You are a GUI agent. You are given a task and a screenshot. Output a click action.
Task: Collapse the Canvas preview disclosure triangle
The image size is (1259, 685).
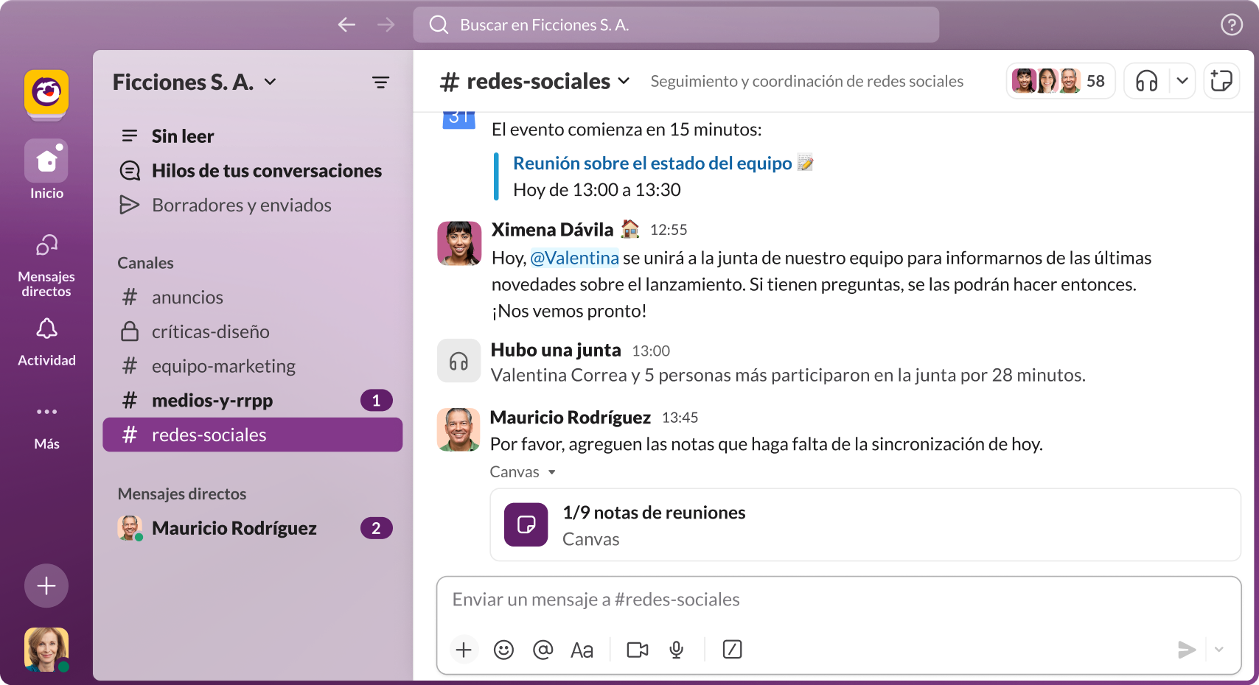pos(551,472)
